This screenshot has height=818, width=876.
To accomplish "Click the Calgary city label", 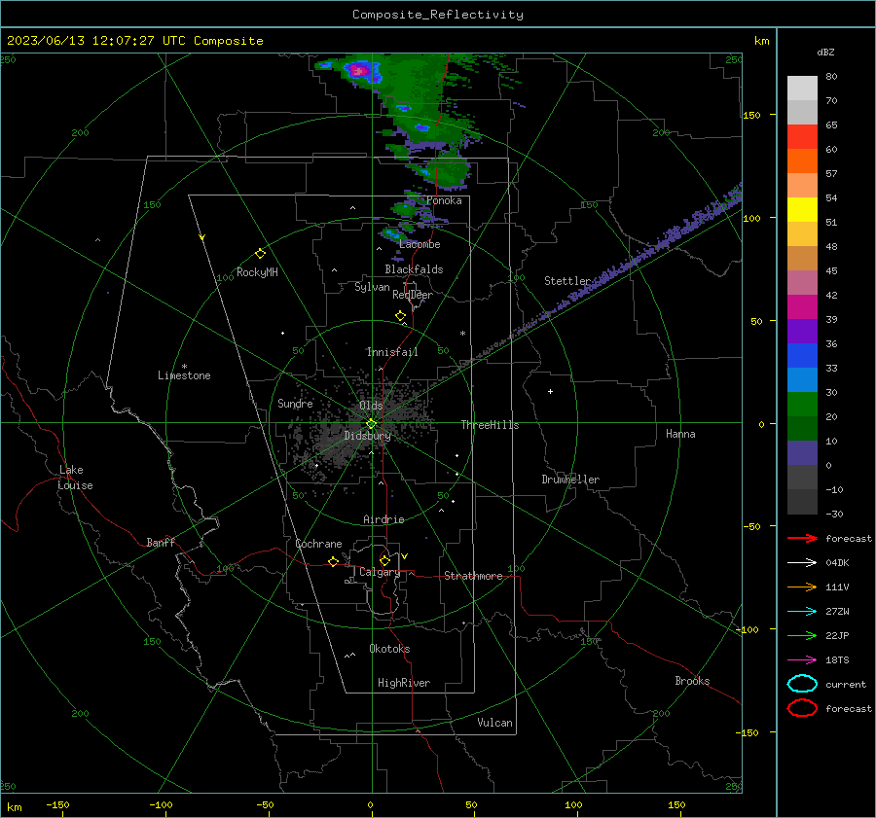I will click(380, 572).
